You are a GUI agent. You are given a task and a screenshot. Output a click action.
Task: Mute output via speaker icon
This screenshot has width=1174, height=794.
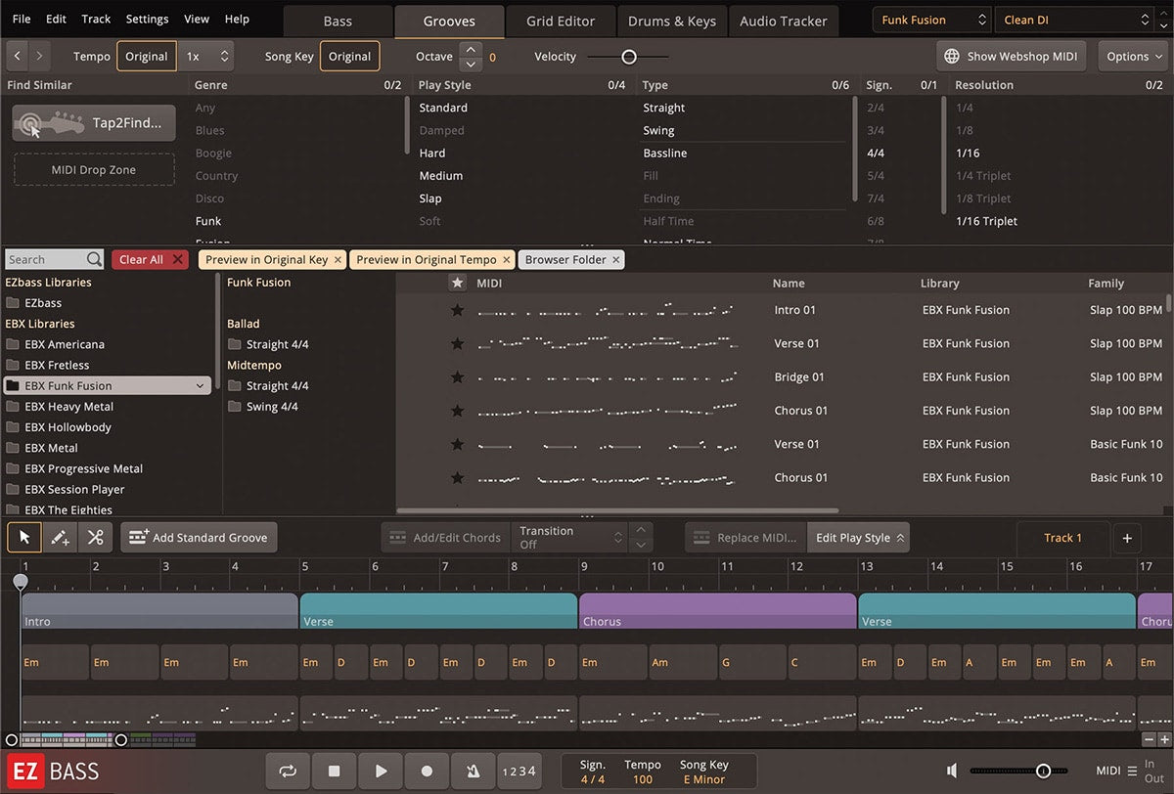952,771
